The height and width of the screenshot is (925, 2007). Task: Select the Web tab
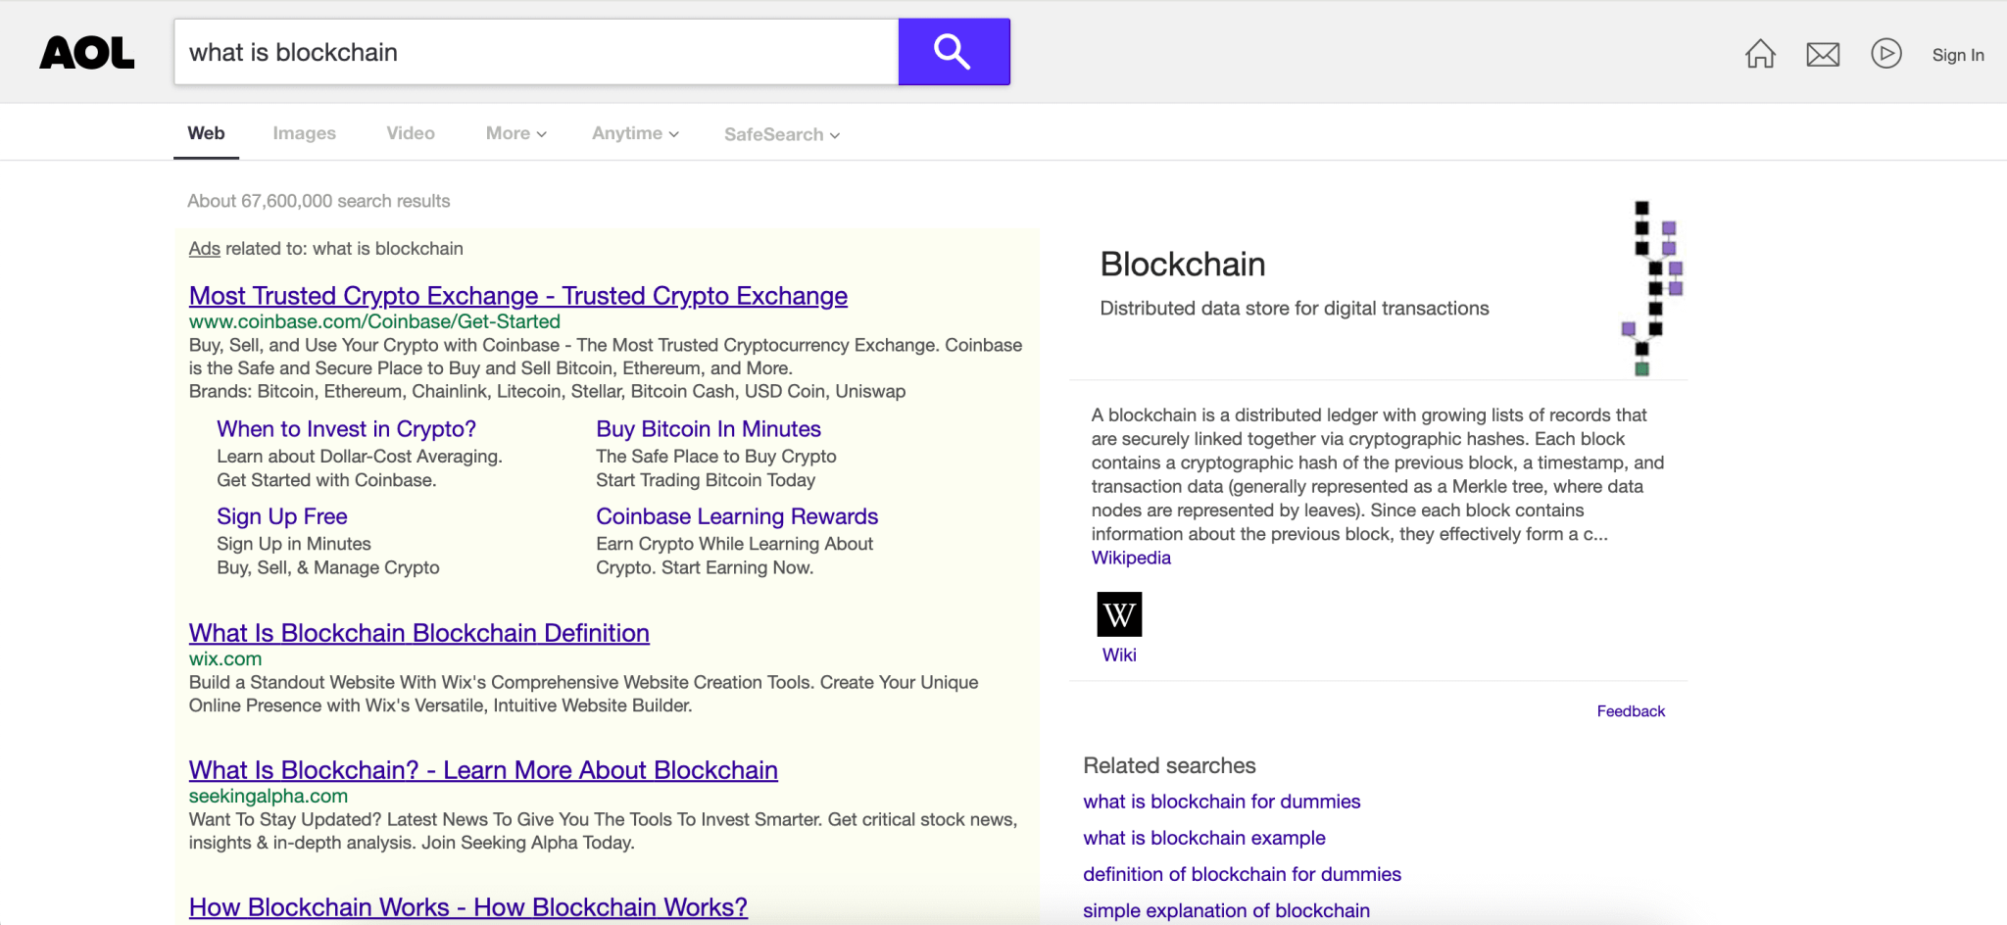tap(206, 133)
